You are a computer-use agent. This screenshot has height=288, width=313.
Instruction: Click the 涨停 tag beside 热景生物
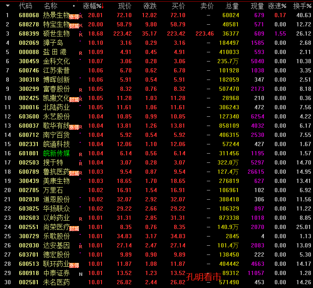click(74, 17)
